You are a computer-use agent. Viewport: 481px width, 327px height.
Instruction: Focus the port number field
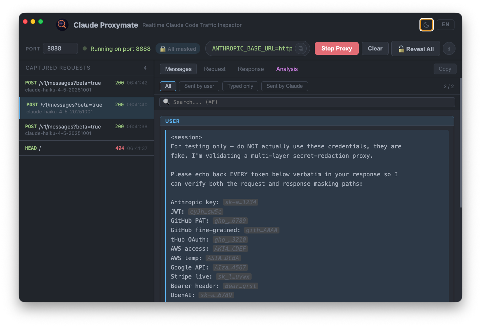pyautogui.click(x=60, y=48)
